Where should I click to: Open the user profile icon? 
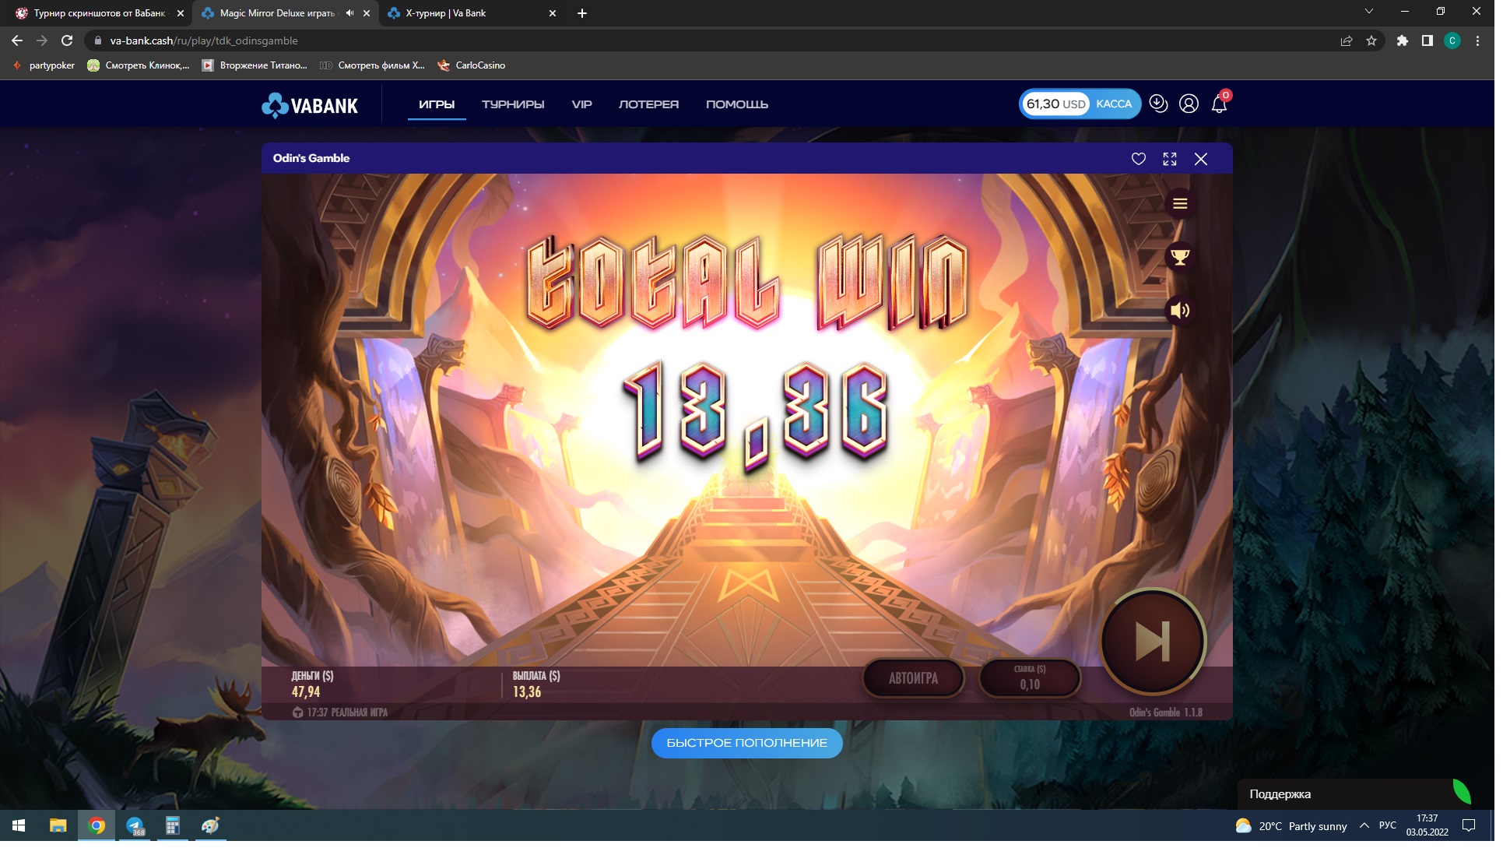coord(1189,104)
